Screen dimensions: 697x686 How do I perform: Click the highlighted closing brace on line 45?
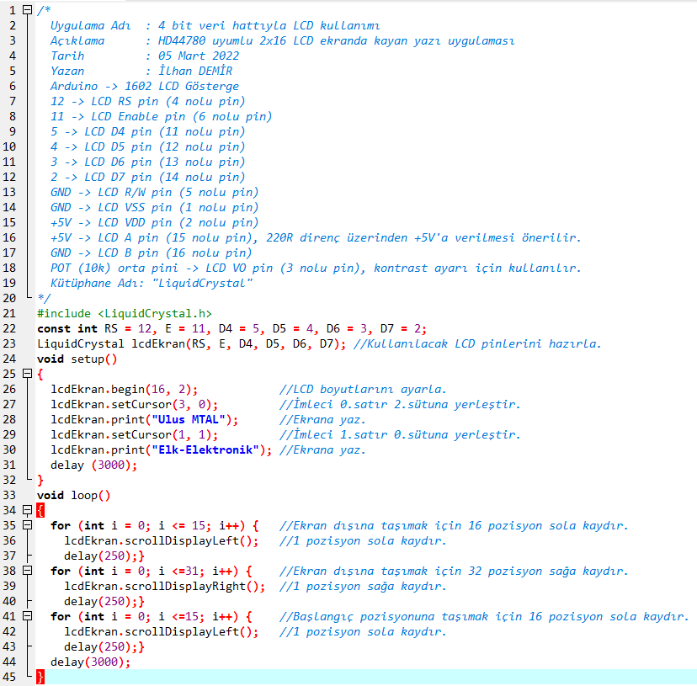coord(40,677)
